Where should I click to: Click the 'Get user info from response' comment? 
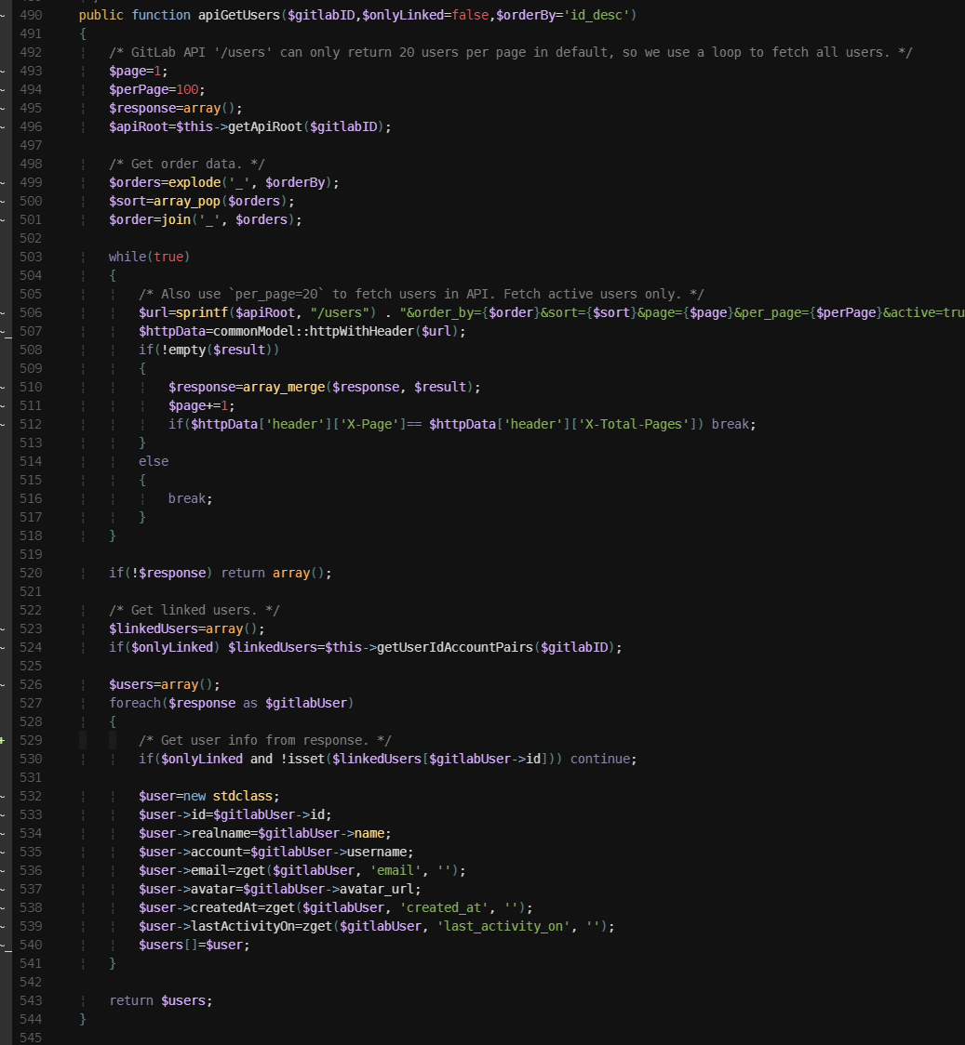265,740
